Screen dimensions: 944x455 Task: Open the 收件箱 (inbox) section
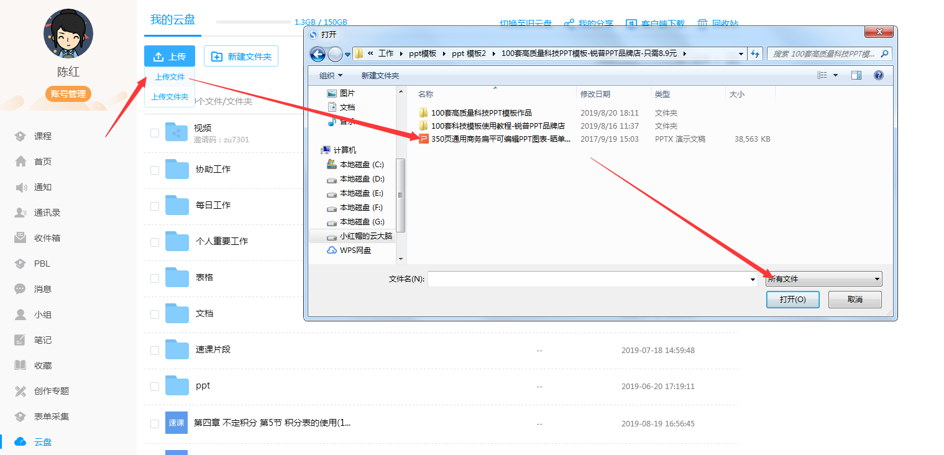pos(47,237)
